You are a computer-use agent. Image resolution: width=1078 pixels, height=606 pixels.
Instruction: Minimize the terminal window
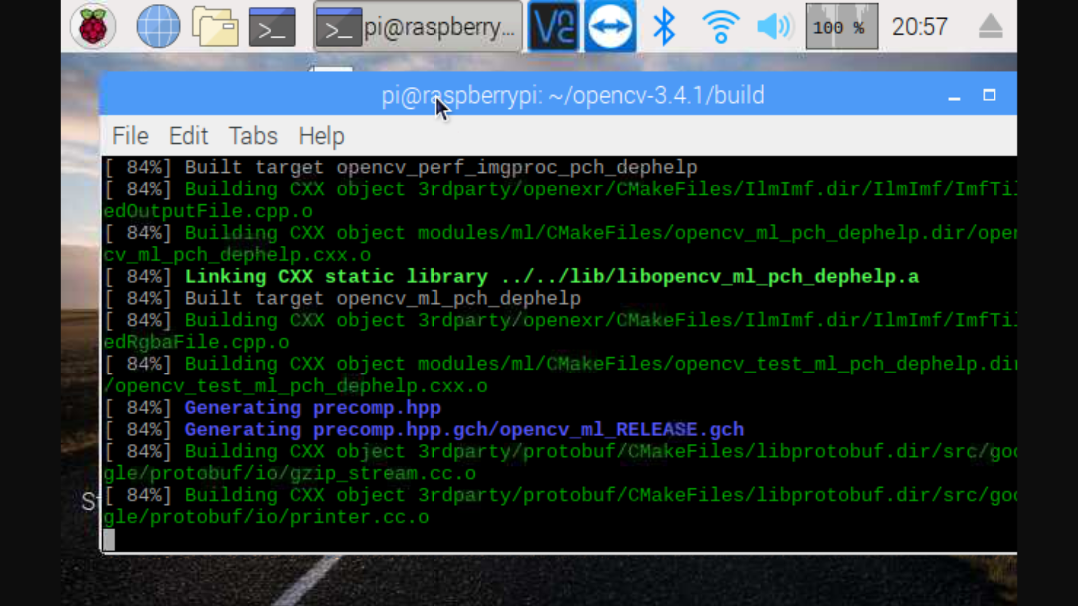[954, 96]
